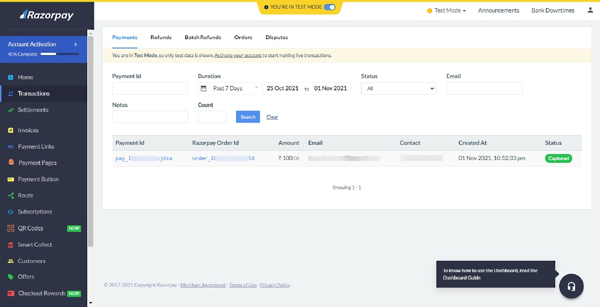Click the 01 Nov 2021 end date

tap(330, 88)
